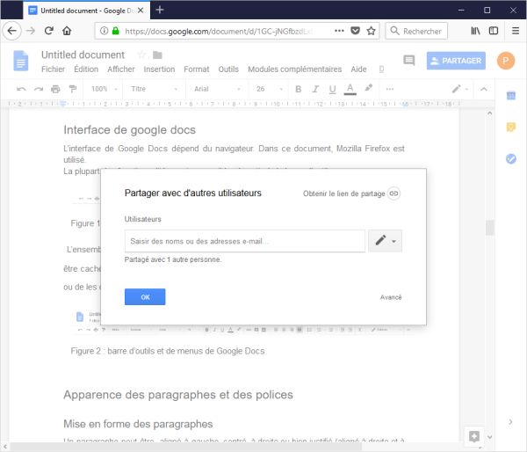This screenshot has height=452, width=527.
Task: Open the Tasks side panel icon
Action: click(511, 158)
